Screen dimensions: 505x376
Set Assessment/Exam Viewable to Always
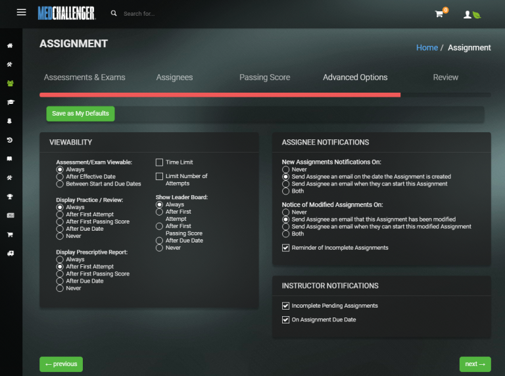[x=60, y=170]
